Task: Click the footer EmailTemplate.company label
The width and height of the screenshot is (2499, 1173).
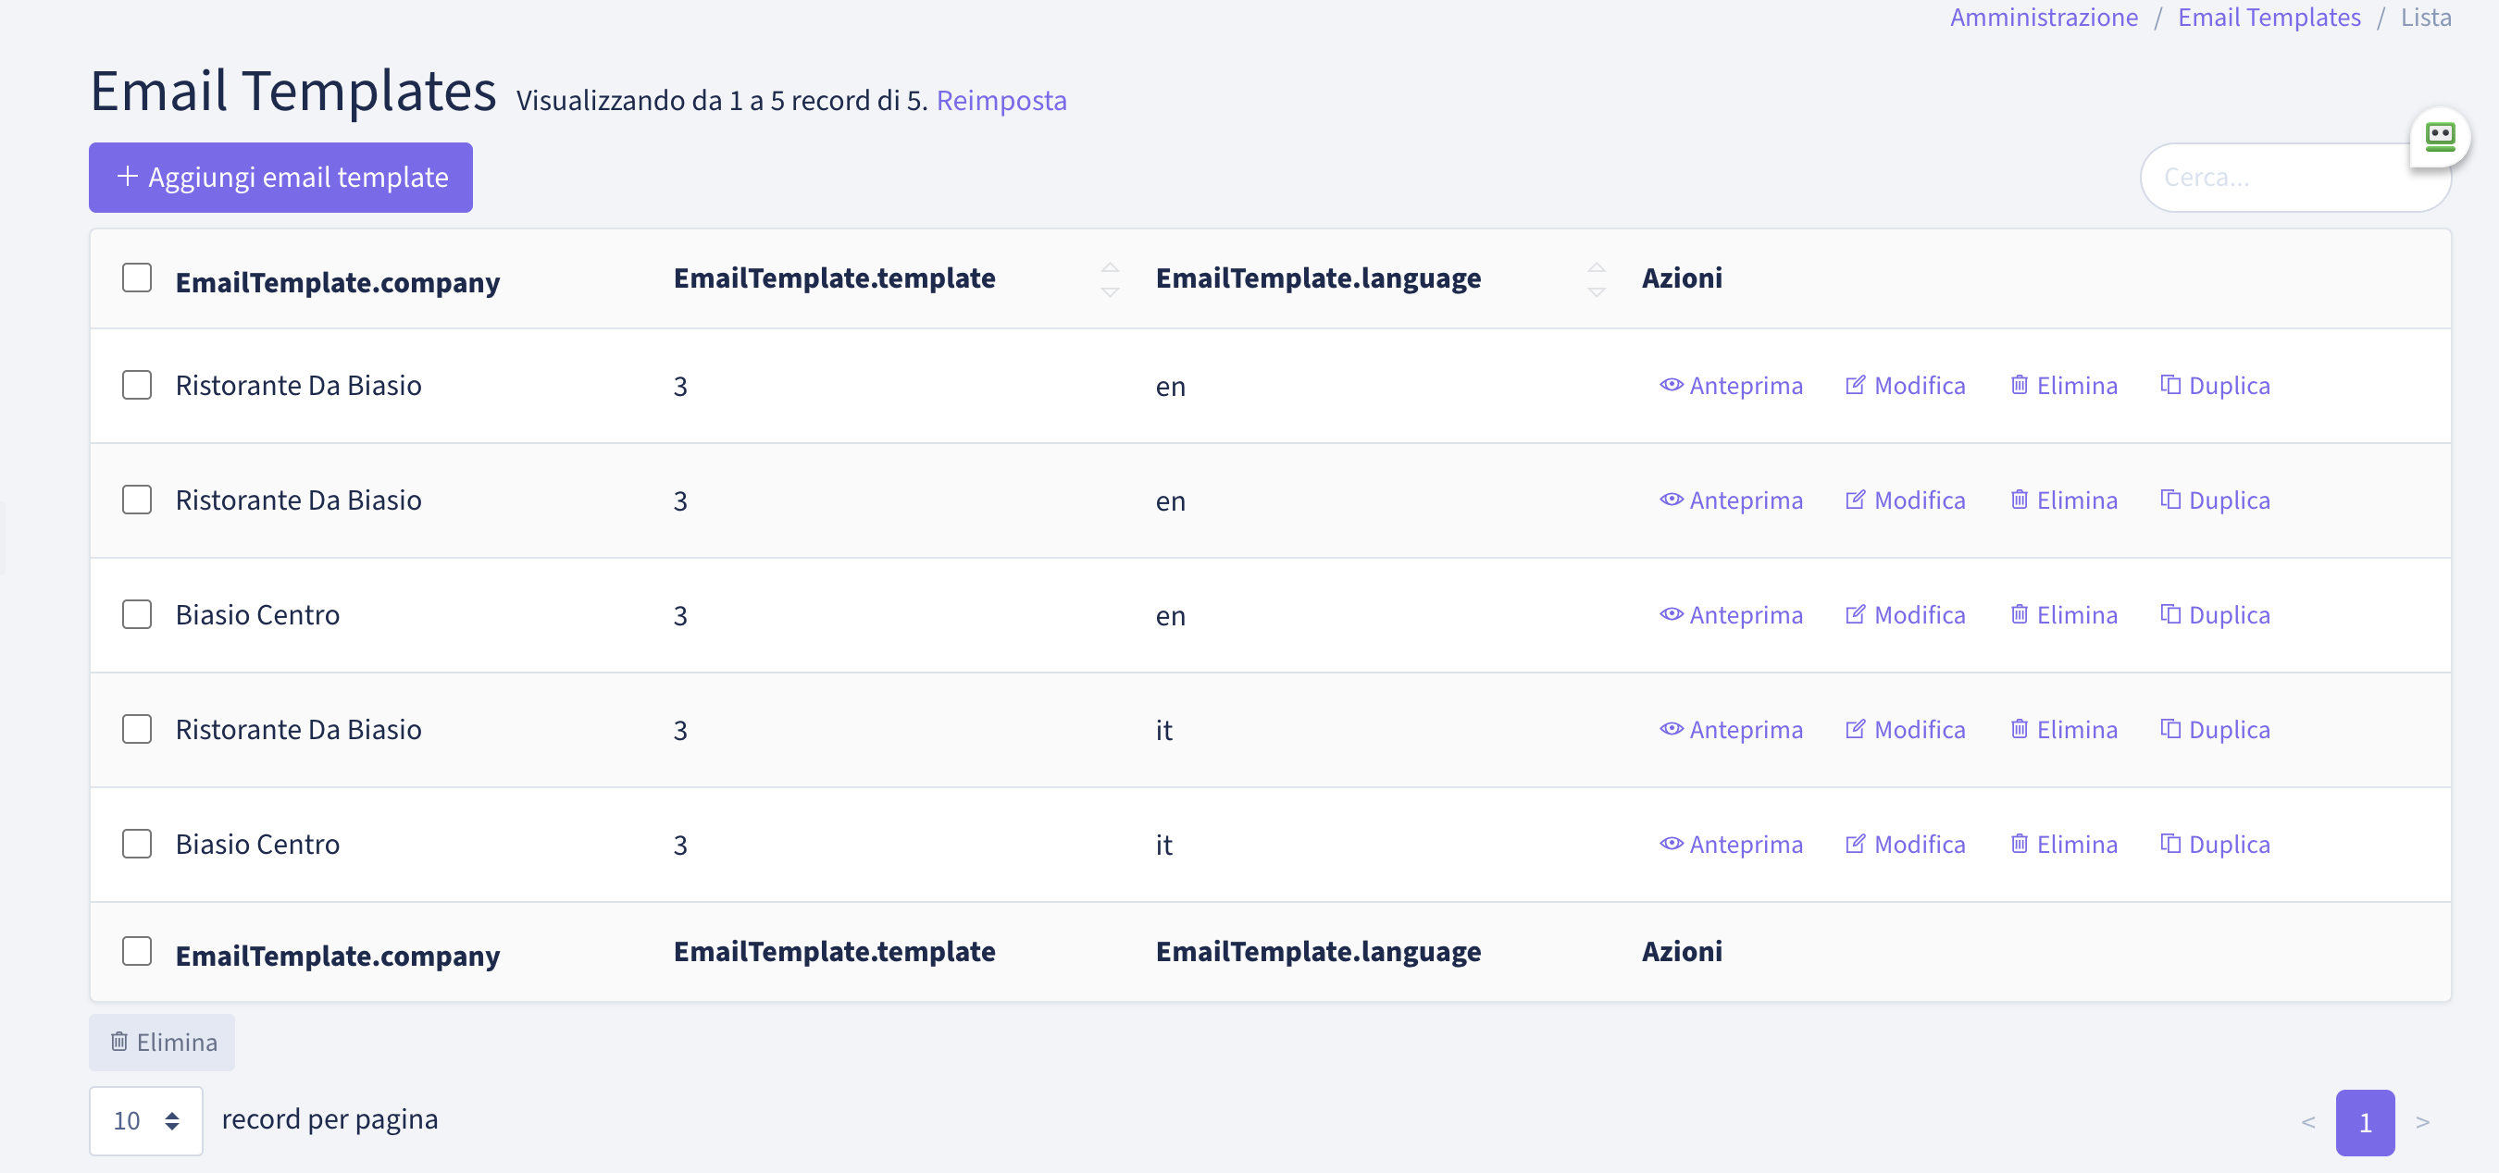Action: pyautogui.click(x=338, y=956)
